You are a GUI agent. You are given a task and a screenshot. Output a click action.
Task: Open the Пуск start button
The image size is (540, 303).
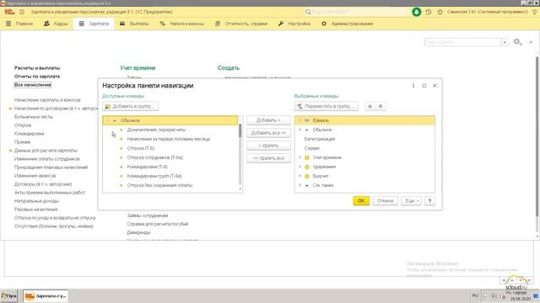(x=8, y=295)
